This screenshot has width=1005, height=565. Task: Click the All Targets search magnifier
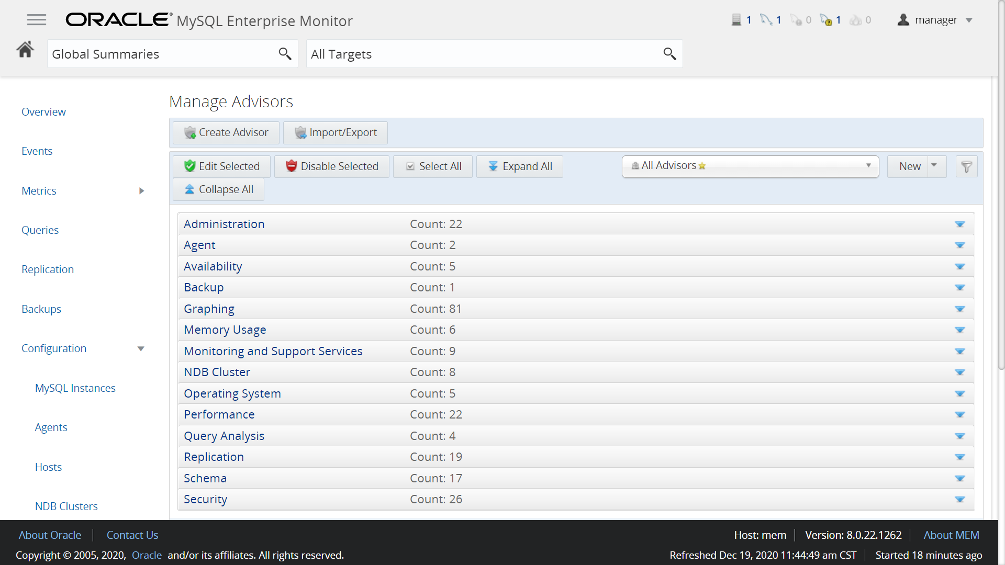pyautogui.click(x=669, y=53)
